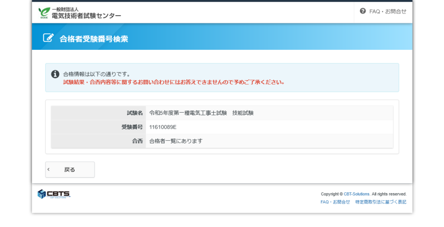
Task: Click the green ECEE leaf logo
Action: tap(44, 13)
